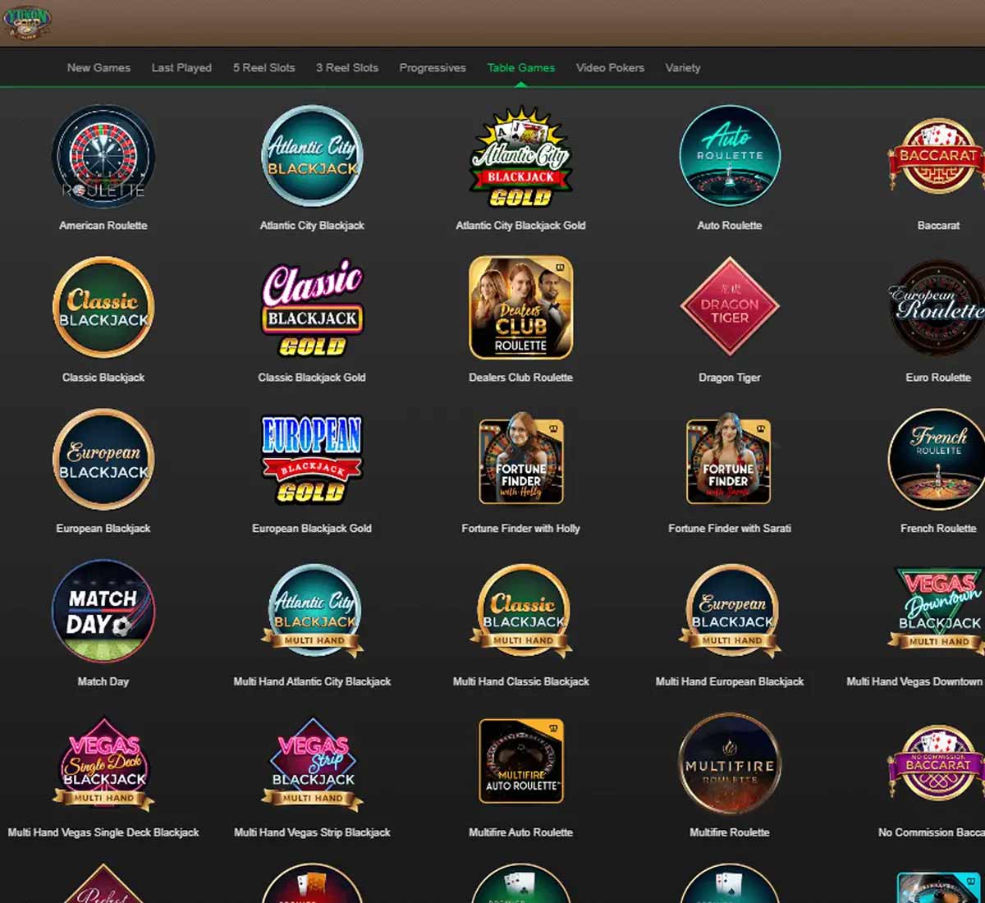View the Video Pokers section
The height and width of the screenshot is (903, 985).
click(611, 67)
